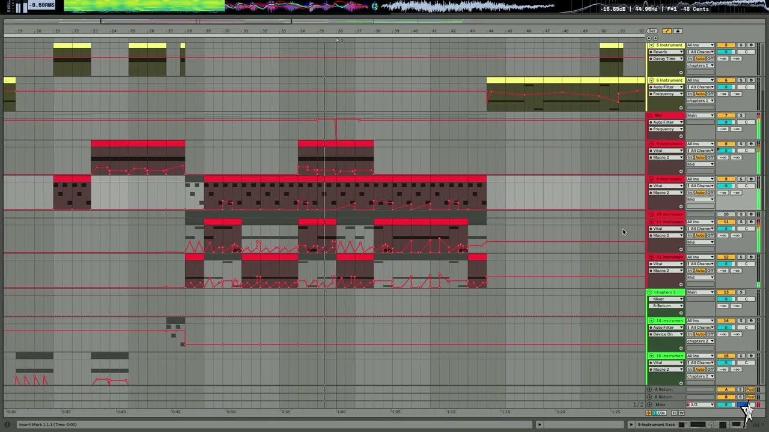Screen dimensions: 769x432
Task: Set track 8 monitor to In
Action: (x=690, y=157)
